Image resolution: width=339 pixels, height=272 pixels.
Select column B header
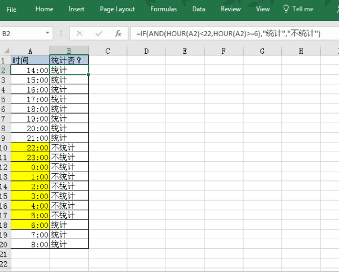point(69,51)
